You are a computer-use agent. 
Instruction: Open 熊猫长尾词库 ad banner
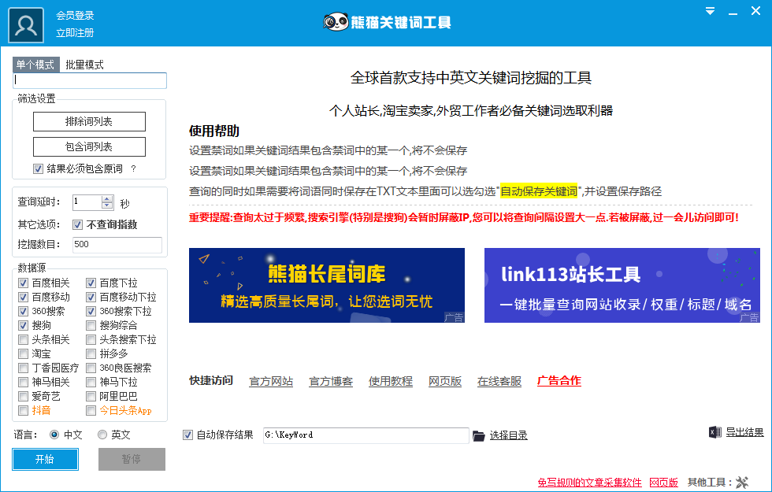pos(327,285)
